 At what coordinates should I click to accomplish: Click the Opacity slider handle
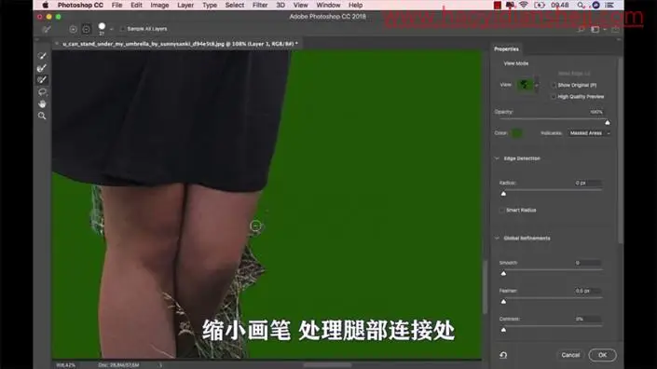point(607,122)
